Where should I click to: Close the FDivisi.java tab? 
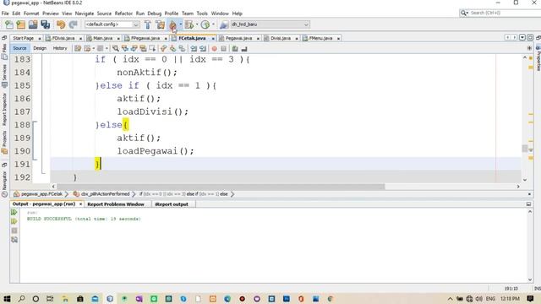click(x=81, y=39)
